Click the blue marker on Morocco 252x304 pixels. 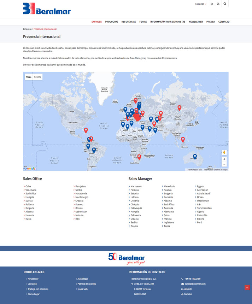click(x=123, y=124)
